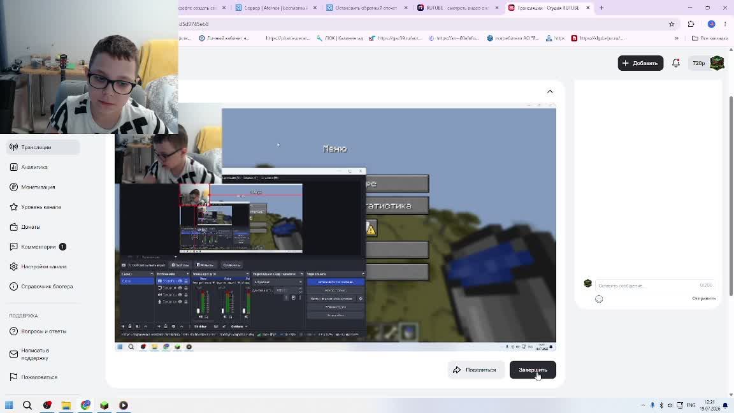Open Справочник блогера in the sidebar
The height and width of the screenshot is (413, 734).
click(x=43, y=287)
